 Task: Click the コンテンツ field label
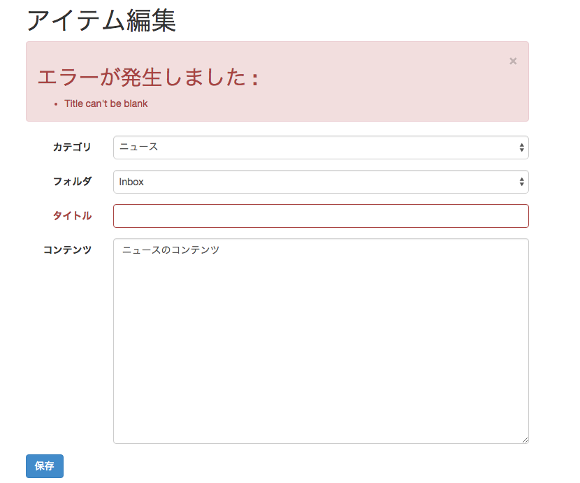(x=67, y=249)
